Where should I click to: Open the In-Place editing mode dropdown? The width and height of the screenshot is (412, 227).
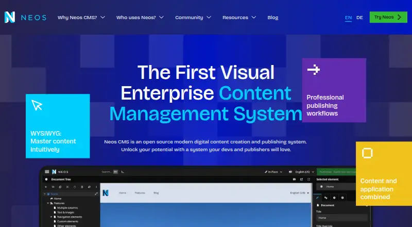point(273,172)
